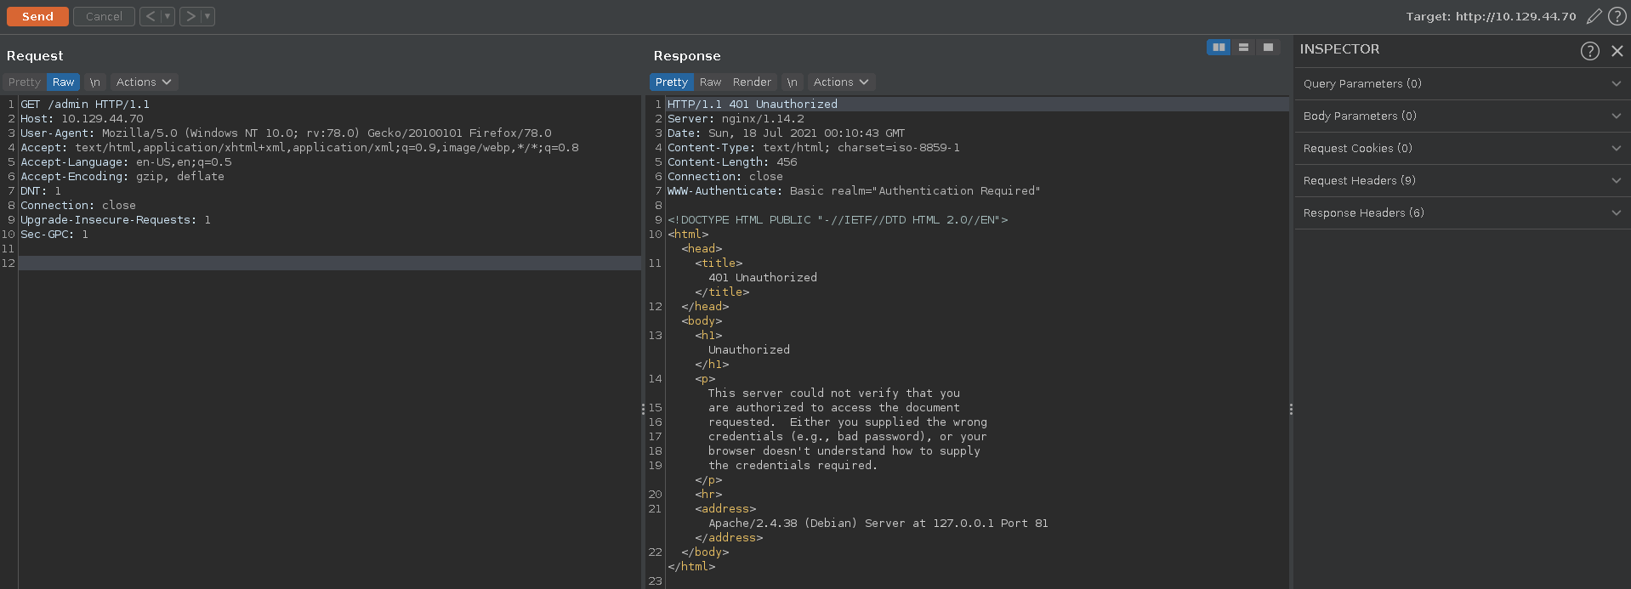Switch response view to Render tab

click(x=752, y=82)
